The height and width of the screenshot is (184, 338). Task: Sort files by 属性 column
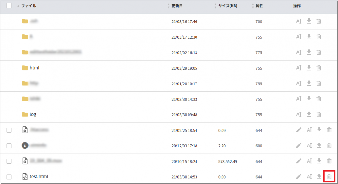point(259,6)
